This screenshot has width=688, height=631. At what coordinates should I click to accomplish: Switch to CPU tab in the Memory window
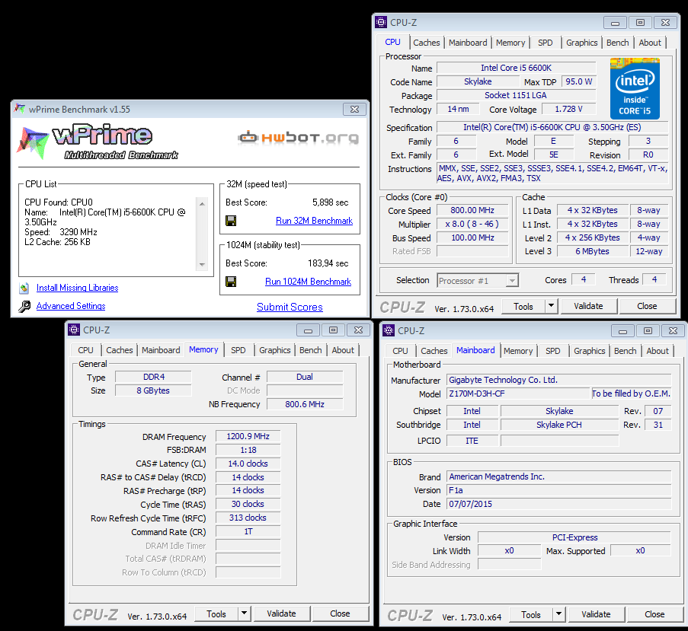(85, 350)
